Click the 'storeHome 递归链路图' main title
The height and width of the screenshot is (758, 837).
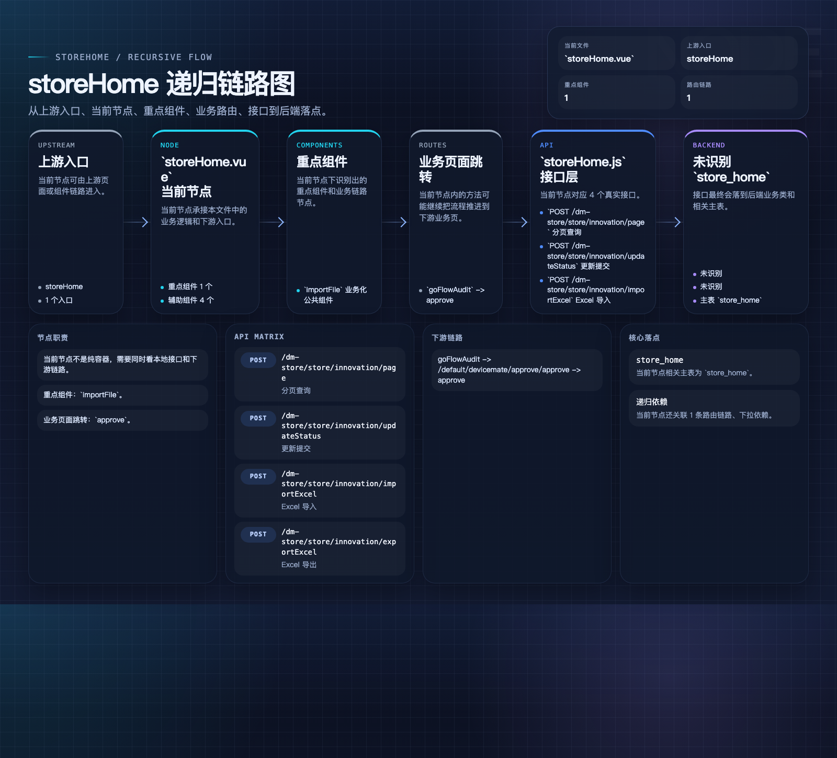click(162, 84)
